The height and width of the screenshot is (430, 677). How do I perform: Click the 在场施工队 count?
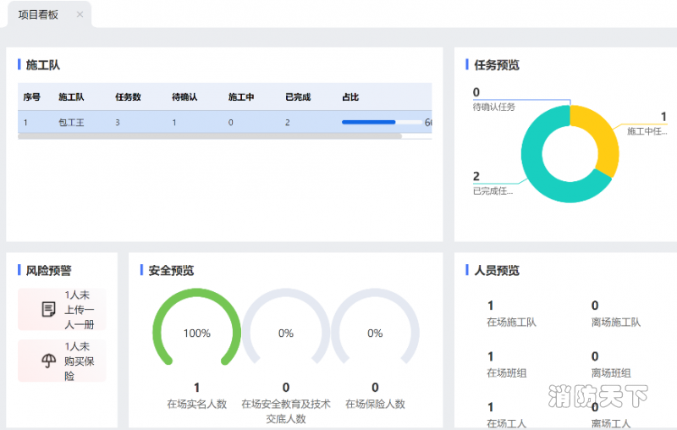pos(490,306)
